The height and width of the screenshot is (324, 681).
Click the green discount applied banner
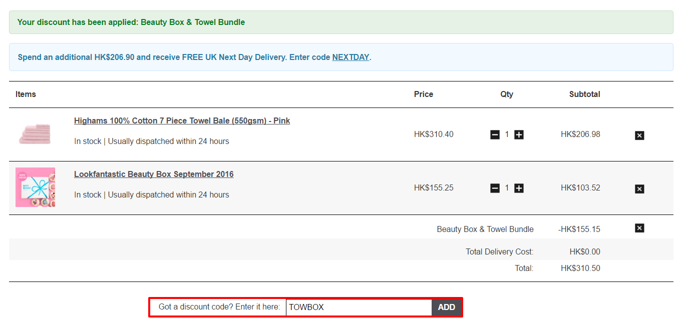tap(341, 22)
